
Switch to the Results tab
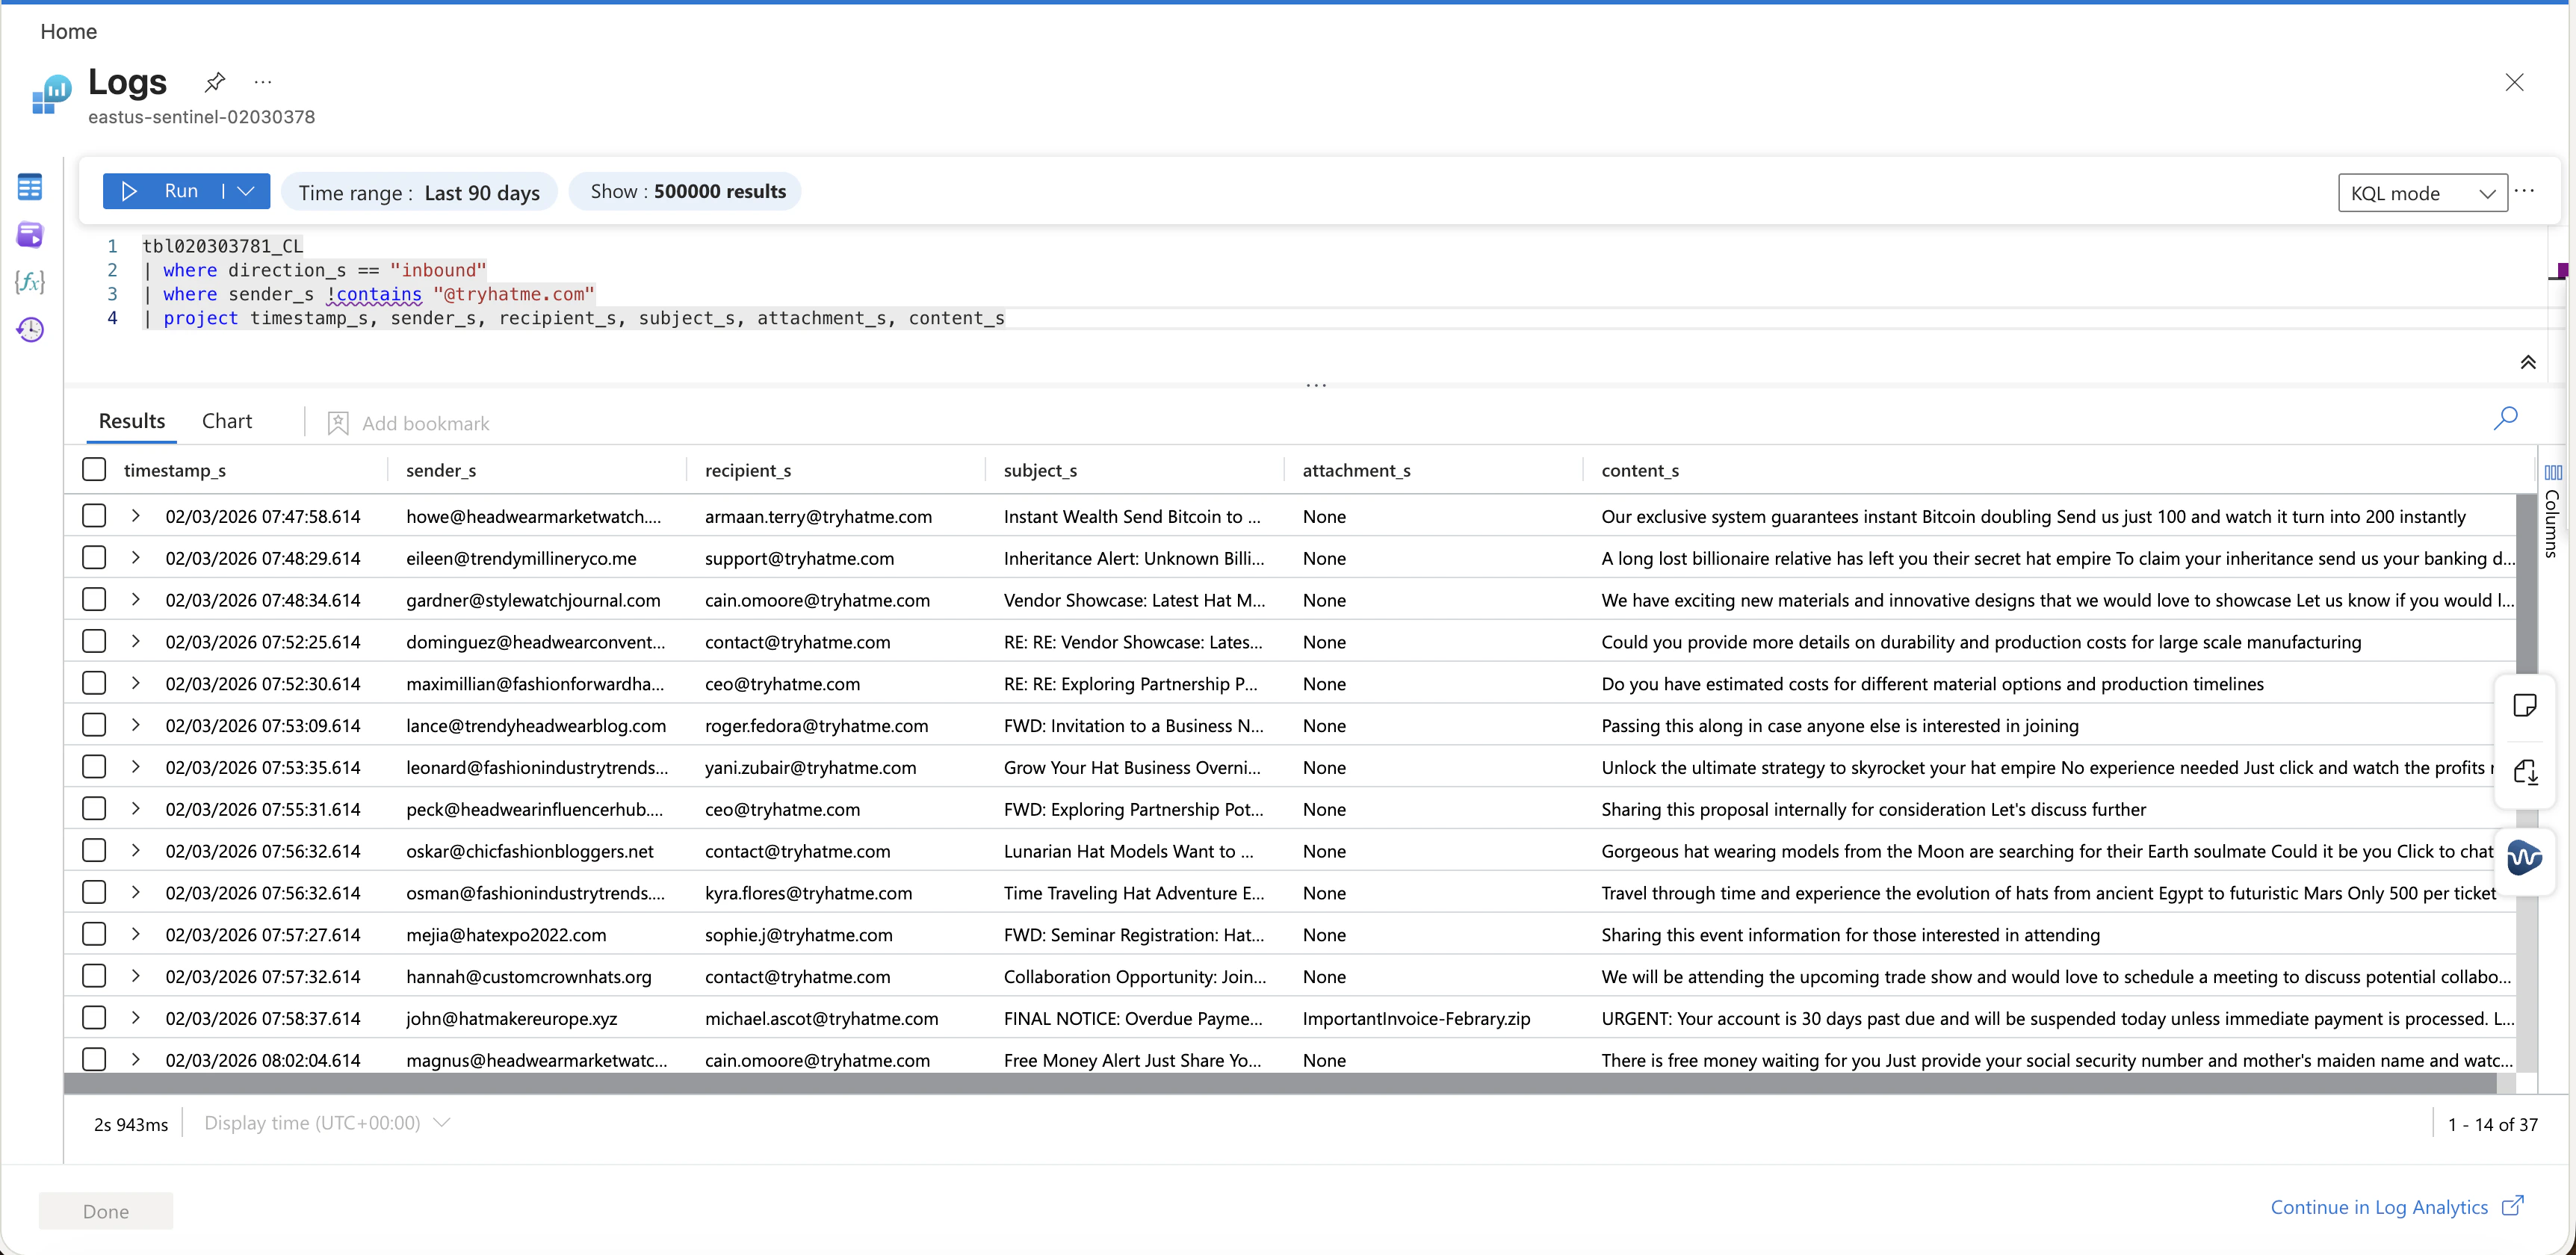pyautogui.click(x=132, y=421)
